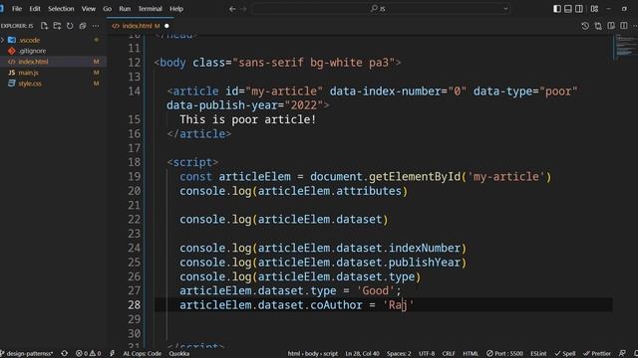This screenshot has height=358, width=638.
Task: Change indentation via Spaces: 2
Action: tap(399, 354)
